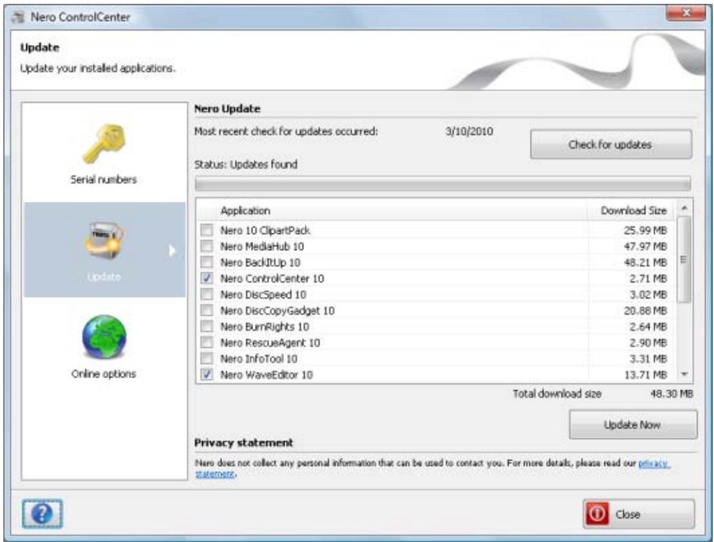Sort by the Download Size column header
This screenshot has height=542, width=714.
tap(634, 210)
